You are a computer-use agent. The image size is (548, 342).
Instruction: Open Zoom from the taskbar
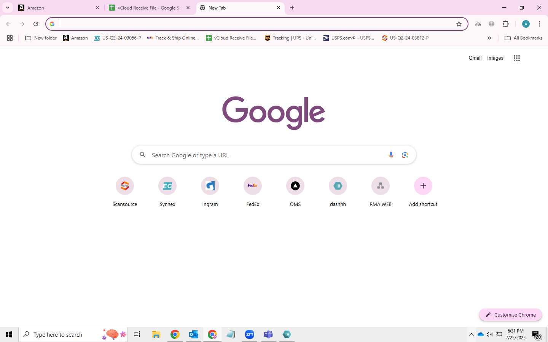(x=250, y=334)
